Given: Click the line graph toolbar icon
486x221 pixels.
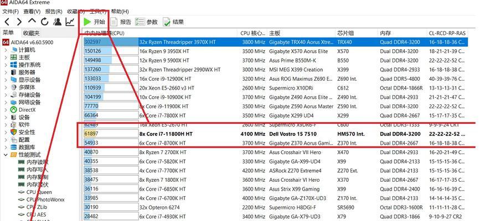Looking at the screenshot, I should [70, 22].
